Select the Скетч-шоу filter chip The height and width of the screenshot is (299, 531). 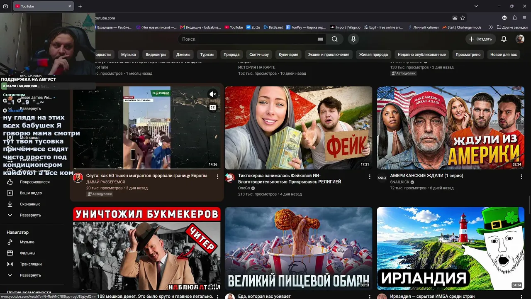click(259, 54)
